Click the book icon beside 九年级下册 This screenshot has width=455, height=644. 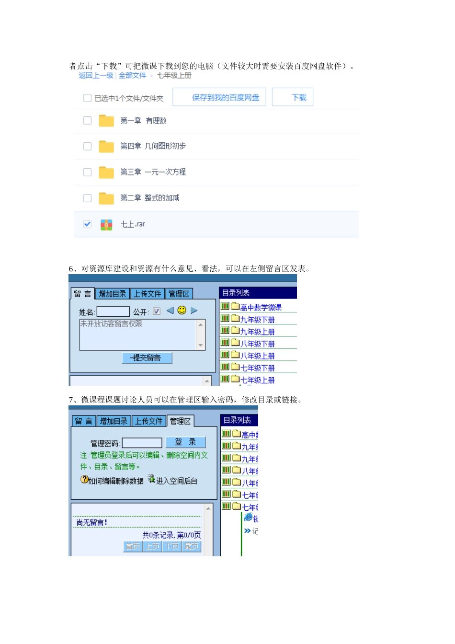pyautogui.click(x=225, y=318)
